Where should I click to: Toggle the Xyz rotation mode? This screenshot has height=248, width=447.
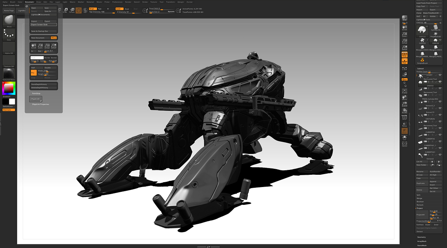(404, 79)
